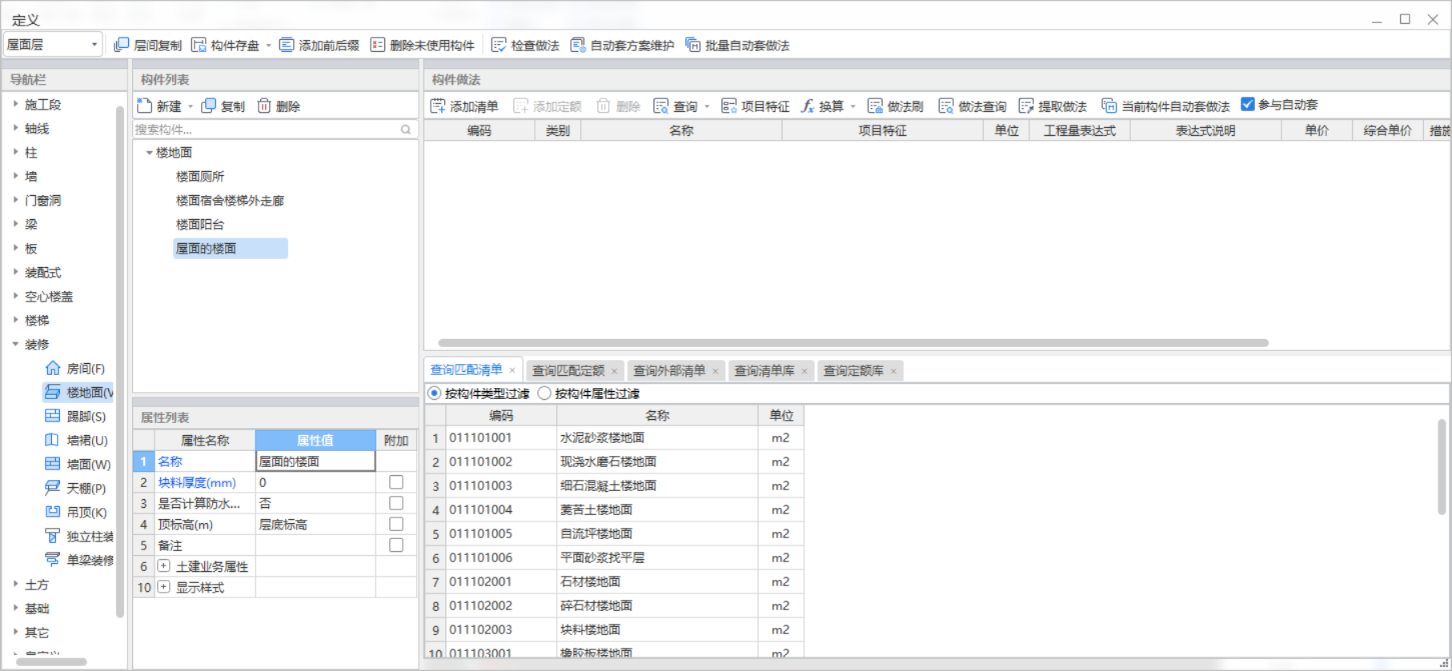Select the 块料楼地面 row
Viewport: 1452px width, 671px height.
[x=614, y=629]
